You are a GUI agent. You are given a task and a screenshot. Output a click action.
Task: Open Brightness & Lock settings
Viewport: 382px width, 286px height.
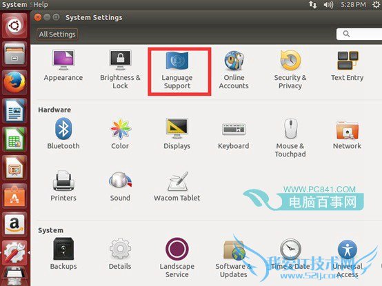[x=120, y=70]
